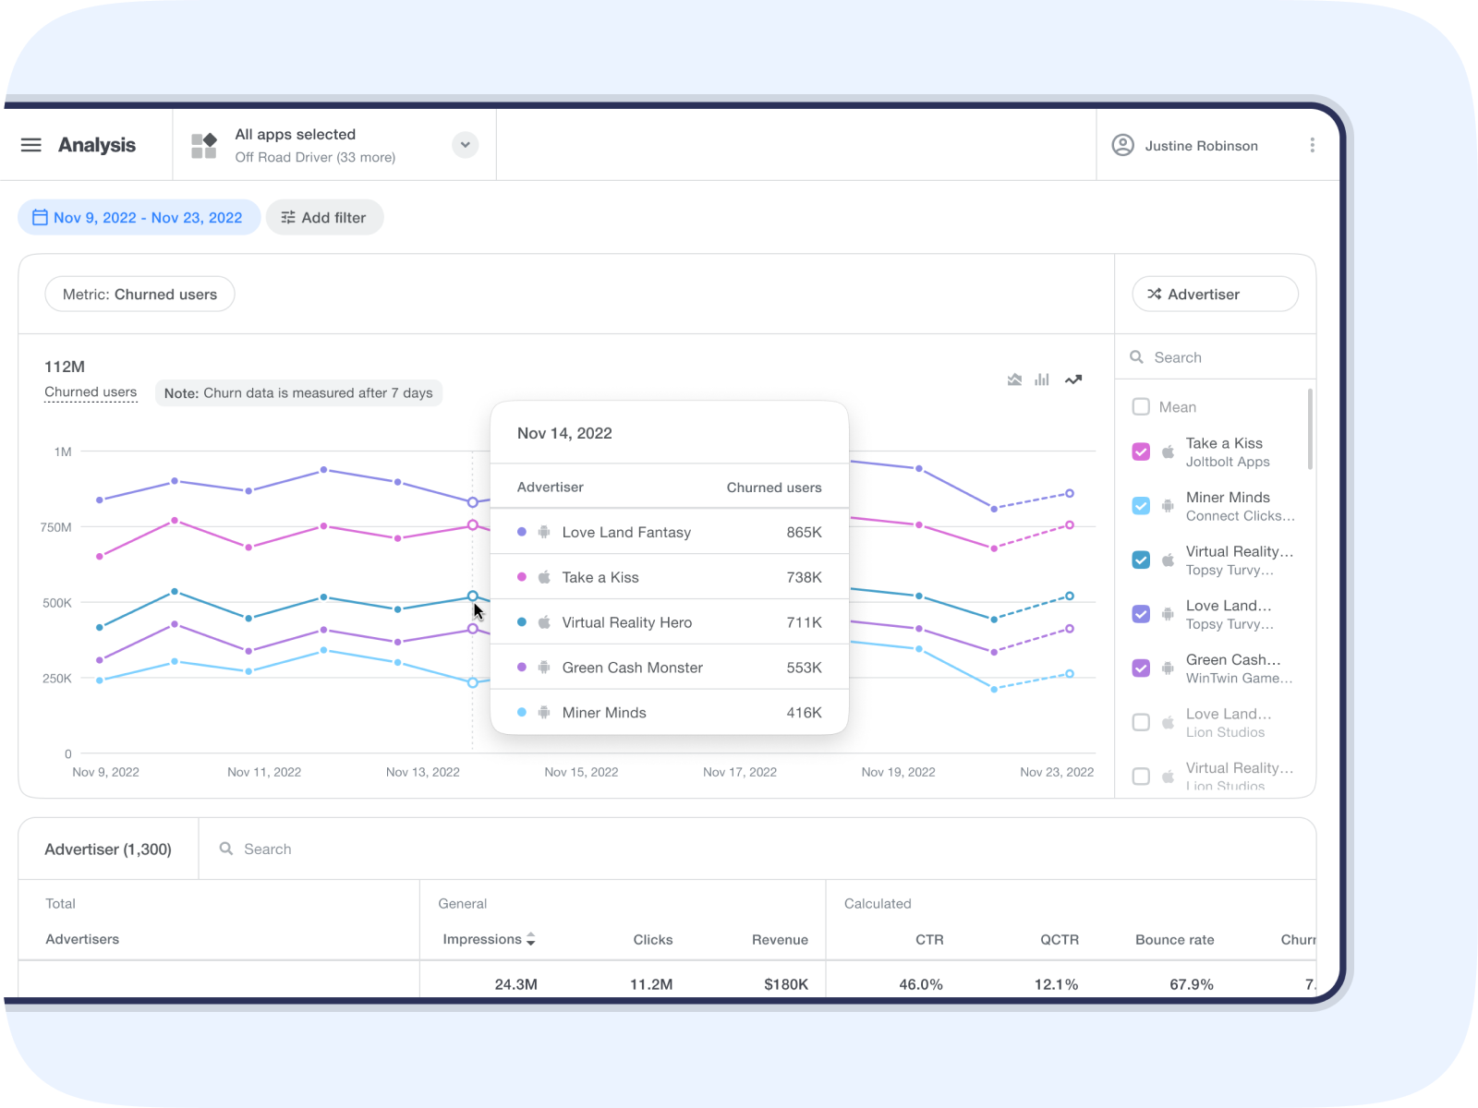Expand the All apps selected dropdown

click(x=466, y=145)
